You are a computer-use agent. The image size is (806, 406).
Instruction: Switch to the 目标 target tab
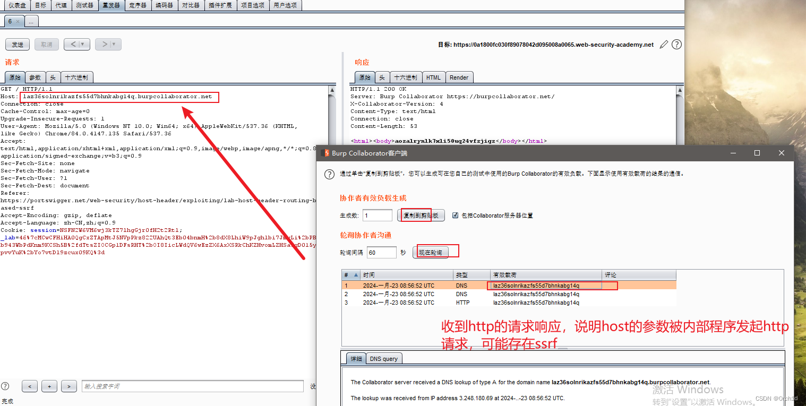(40, 5)
